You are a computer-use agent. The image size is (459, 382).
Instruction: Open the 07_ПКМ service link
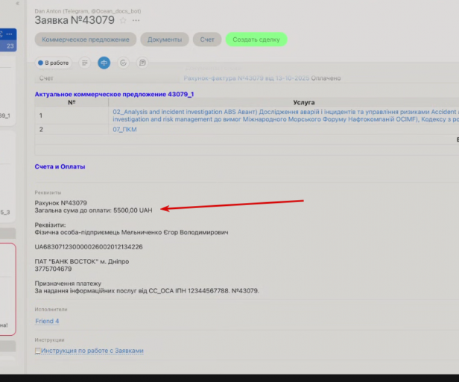click(x=124, y=129)
